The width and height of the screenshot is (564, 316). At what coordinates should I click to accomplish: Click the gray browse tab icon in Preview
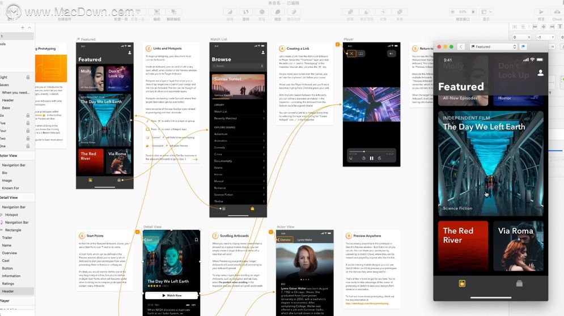tap(519, 284)
